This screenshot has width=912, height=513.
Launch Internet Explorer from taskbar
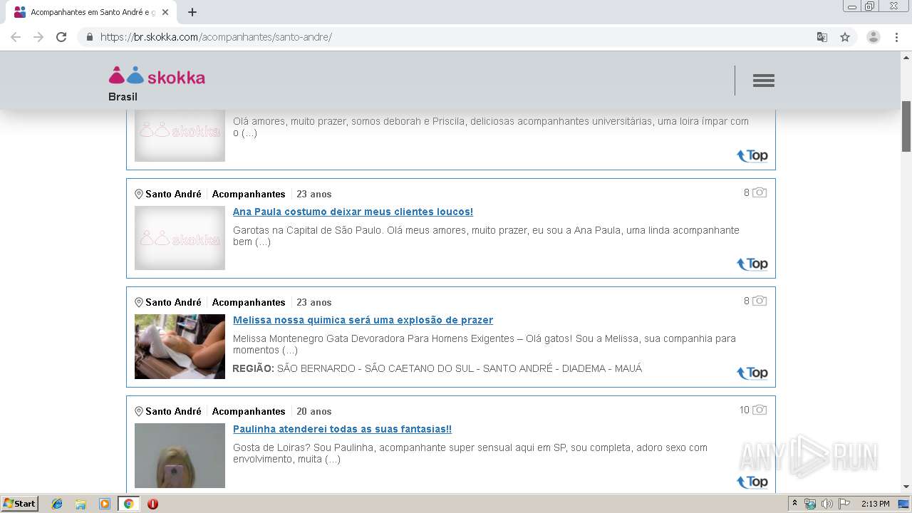pos(57,504)
